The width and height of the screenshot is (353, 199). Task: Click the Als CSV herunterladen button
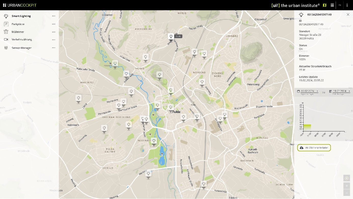point(314,148)
